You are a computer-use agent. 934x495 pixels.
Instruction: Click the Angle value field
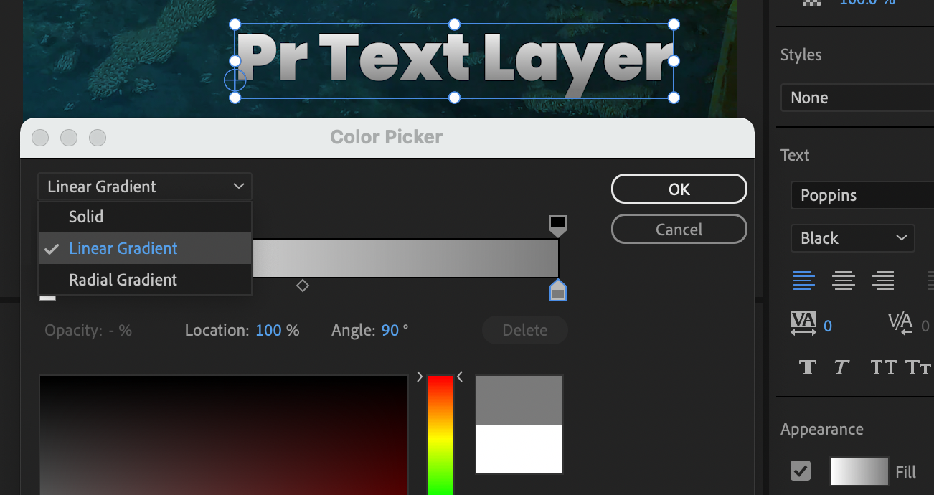coord(390,331)
